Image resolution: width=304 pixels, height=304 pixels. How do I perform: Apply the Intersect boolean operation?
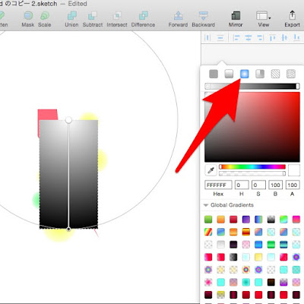tap(117, 19)
